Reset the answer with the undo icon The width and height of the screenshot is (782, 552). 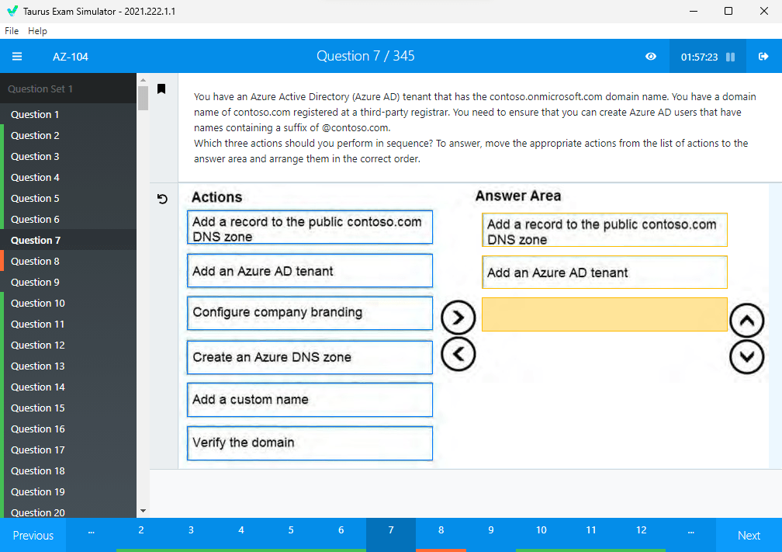pos(162,199)
